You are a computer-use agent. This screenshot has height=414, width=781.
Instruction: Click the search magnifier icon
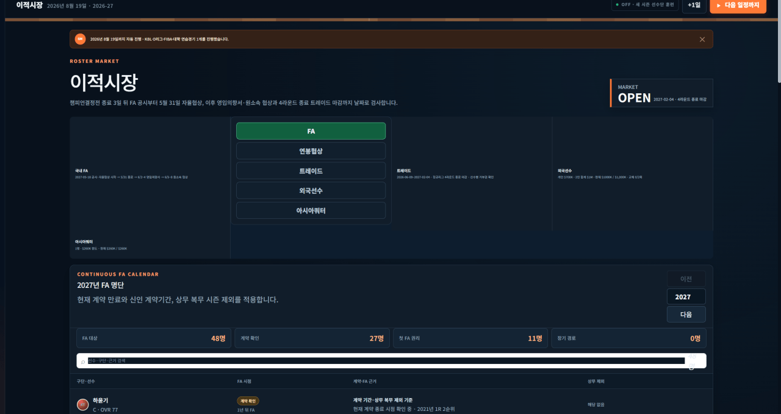coord(83,362)
